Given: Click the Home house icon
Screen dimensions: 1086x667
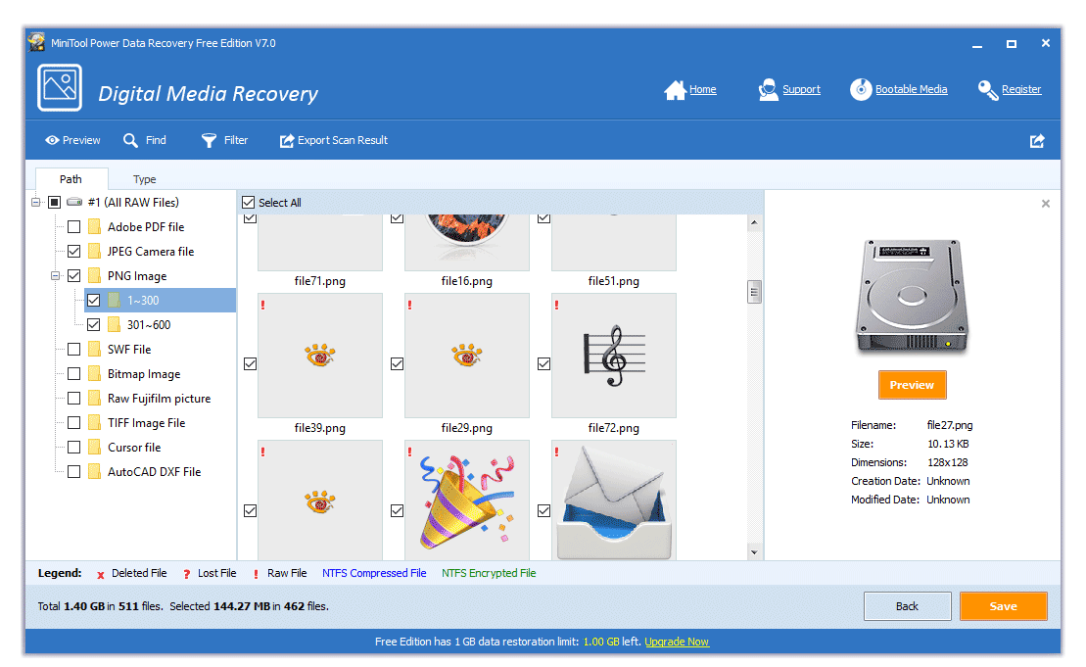Looking at the screenshot, I should click(675, 90).
